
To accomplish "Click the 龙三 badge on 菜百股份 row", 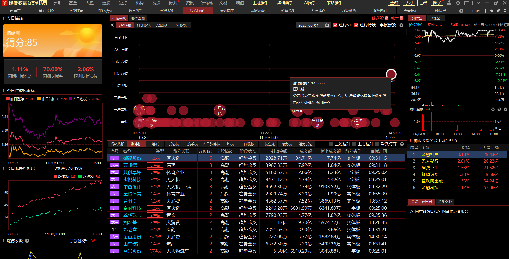I will coord(115,237).
